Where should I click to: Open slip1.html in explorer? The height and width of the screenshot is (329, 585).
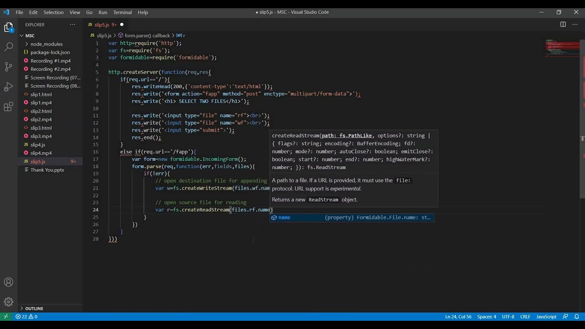point(50,94)
